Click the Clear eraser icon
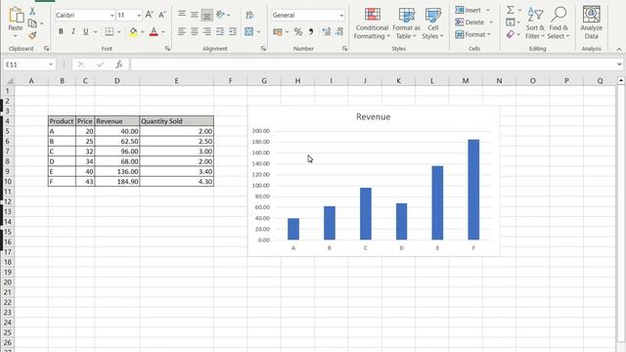 pos(511,35)
